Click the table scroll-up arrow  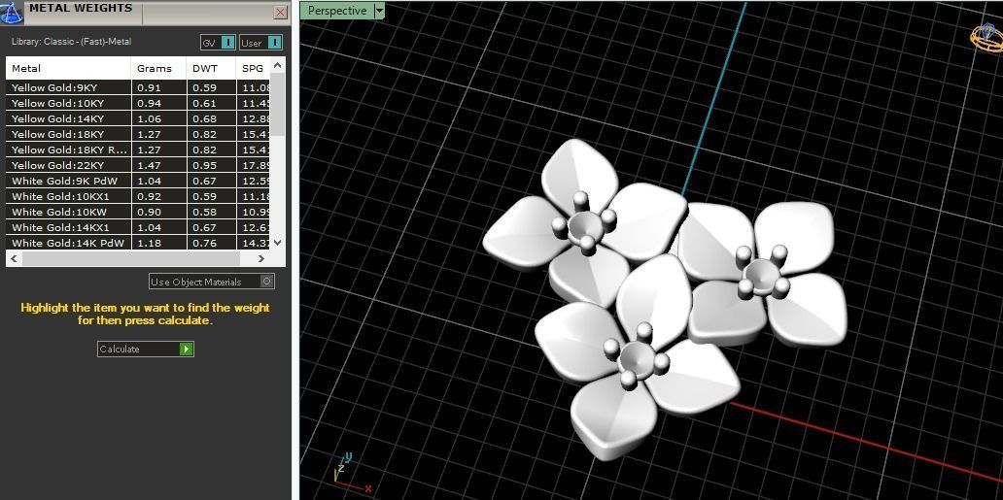tap(277, 65)
